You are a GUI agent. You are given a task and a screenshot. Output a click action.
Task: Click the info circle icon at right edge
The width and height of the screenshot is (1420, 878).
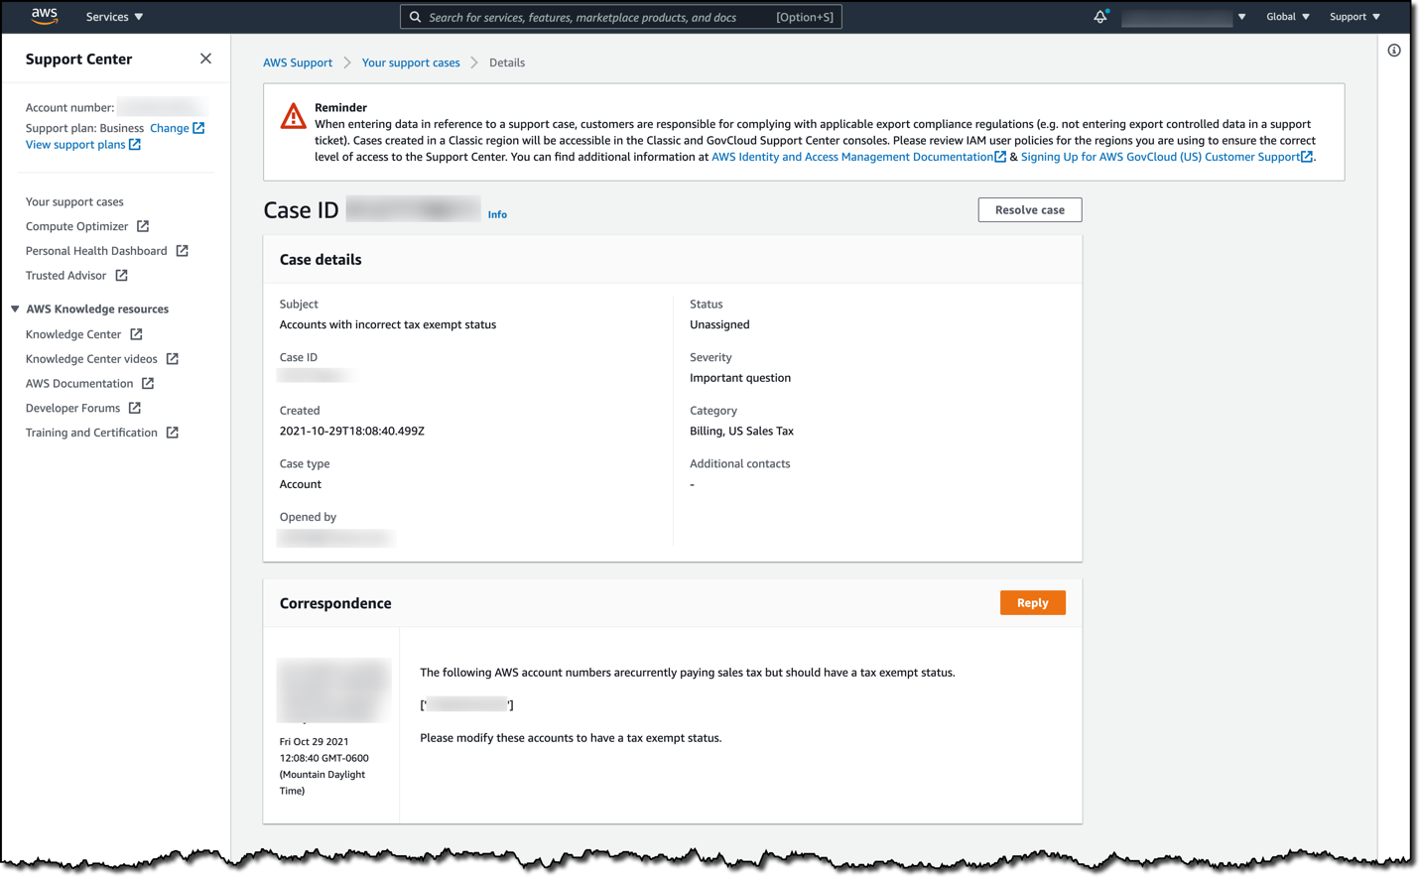[x=1394, y=51]
